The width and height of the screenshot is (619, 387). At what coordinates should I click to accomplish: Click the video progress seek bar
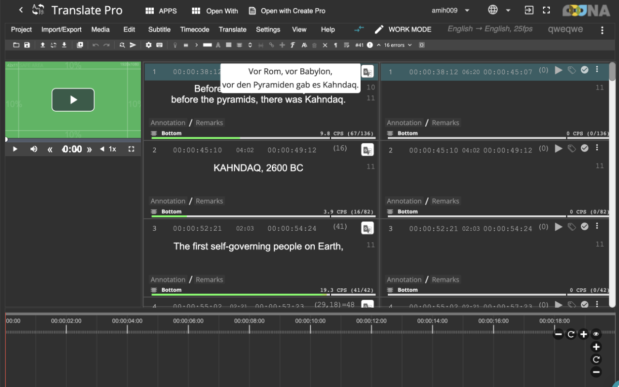(x=73, y=139)
